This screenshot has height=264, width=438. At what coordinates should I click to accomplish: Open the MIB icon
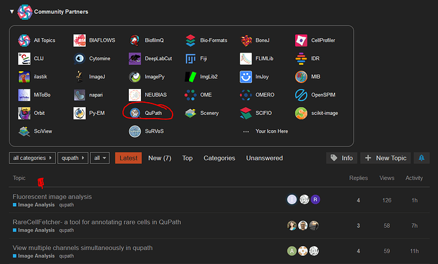click(x=301, y=77)
